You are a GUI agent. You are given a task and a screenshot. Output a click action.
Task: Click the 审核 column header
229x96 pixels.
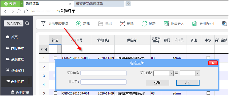pos(208,40)
